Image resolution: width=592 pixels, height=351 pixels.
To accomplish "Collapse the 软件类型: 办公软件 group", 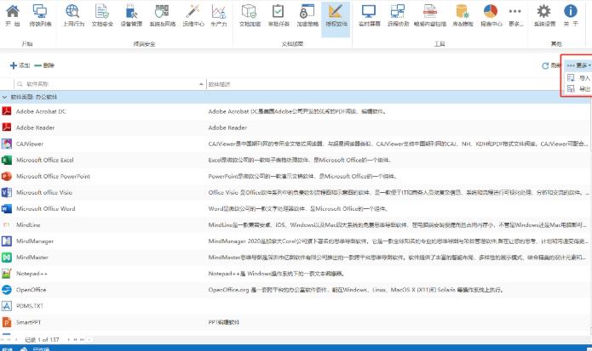I will (5, 98).
